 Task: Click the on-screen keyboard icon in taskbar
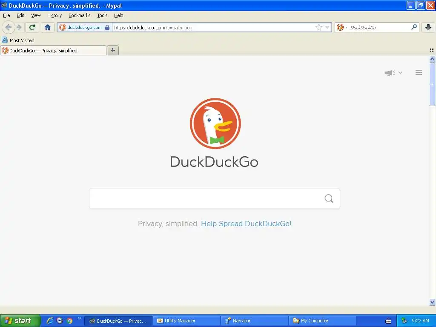[388, 321]
